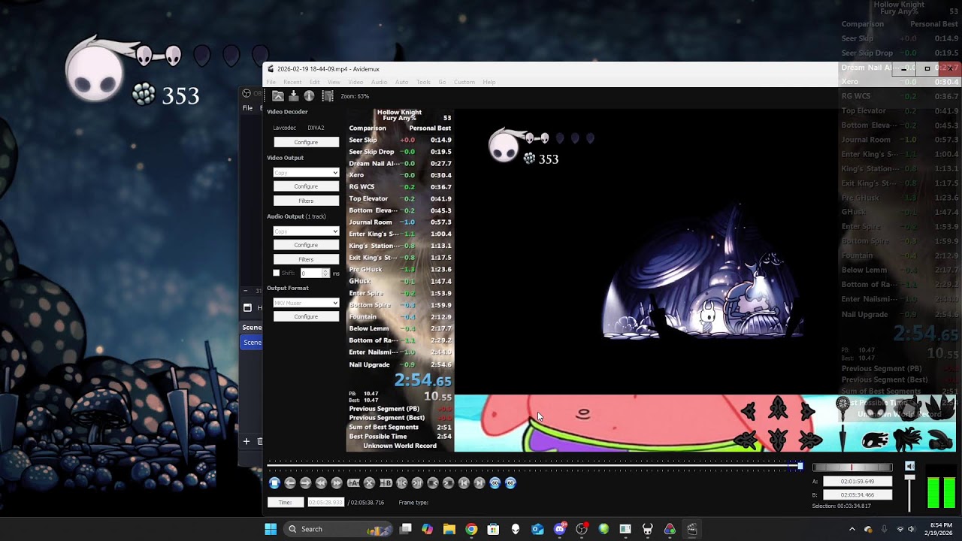
Task: Set selection marker B
Action: pyautogui.click(x=386, y=483)
